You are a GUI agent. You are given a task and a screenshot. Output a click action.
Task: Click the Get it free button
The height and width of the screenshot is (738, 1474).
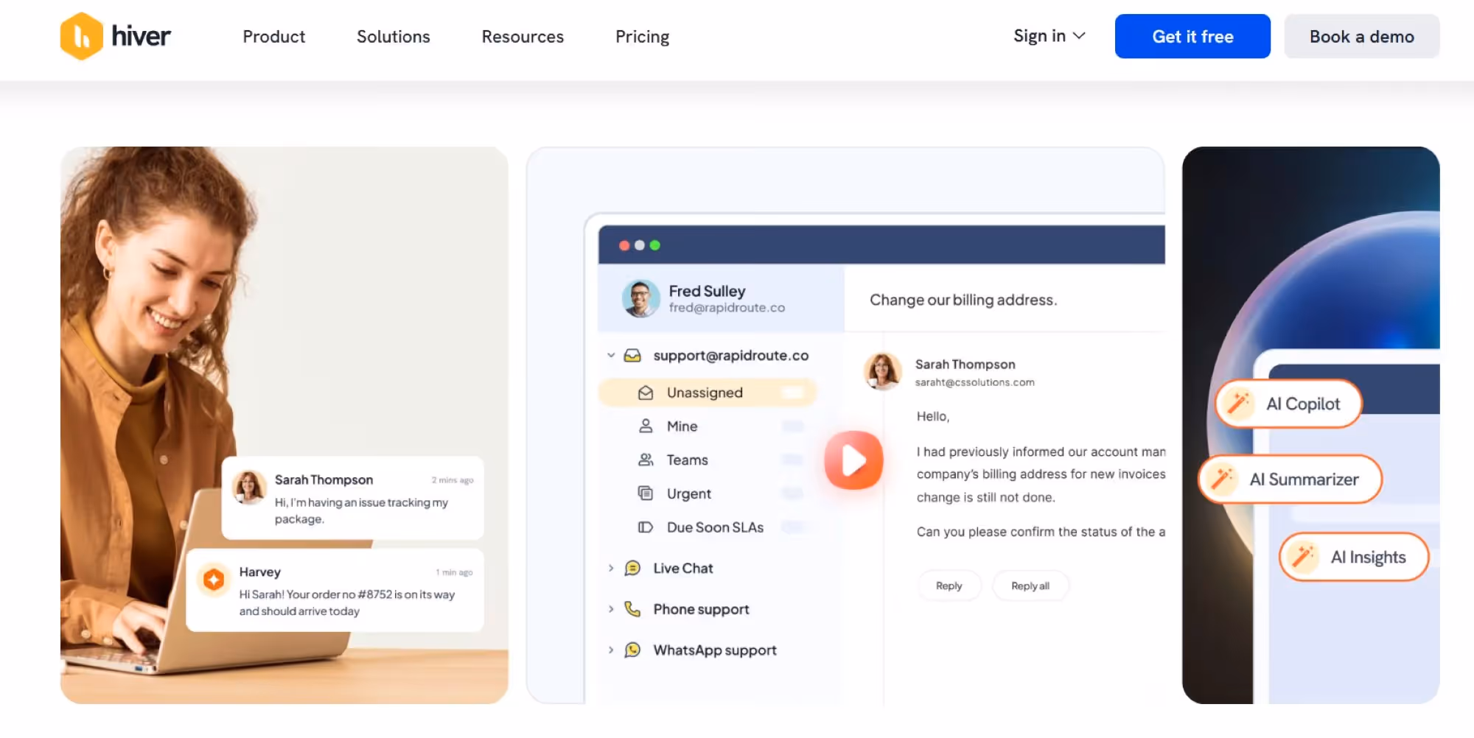pos(1192,36)
